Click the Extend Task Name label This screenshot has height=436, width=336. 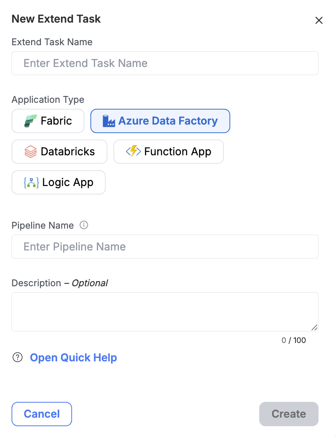pyautogui.click(x=52, y=42)
